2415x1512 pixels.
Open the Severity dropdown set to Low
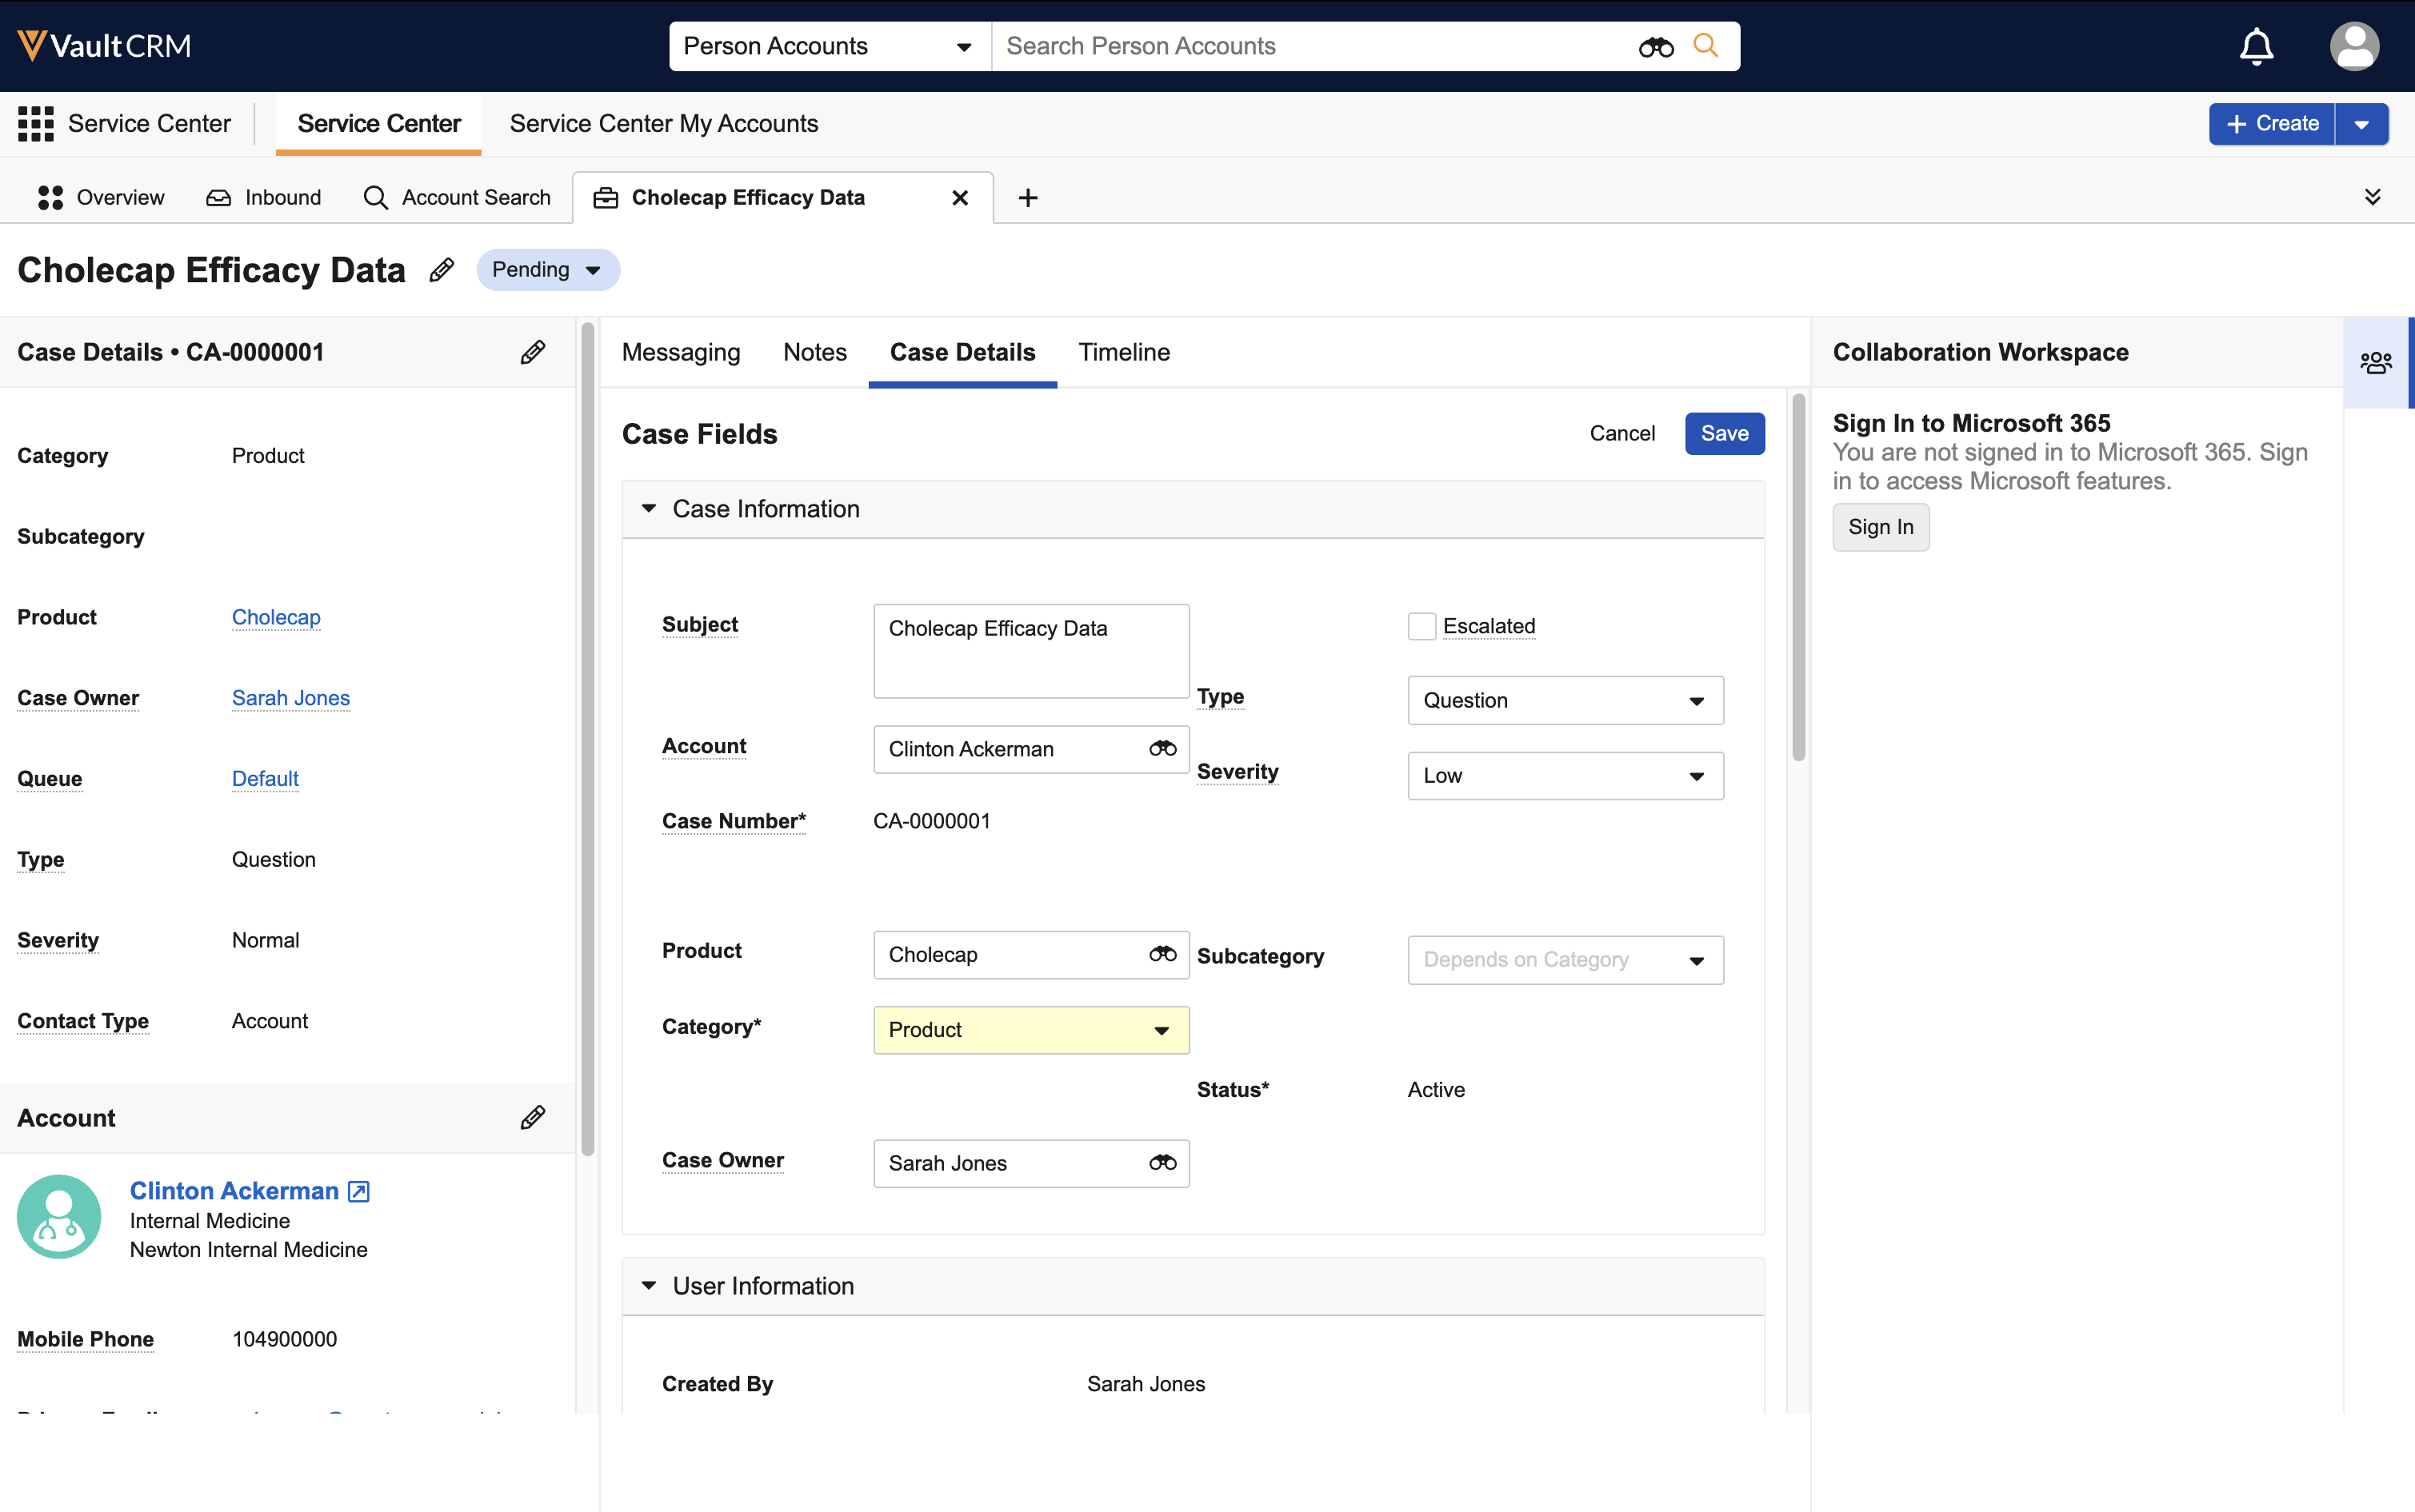point(1565,776)
